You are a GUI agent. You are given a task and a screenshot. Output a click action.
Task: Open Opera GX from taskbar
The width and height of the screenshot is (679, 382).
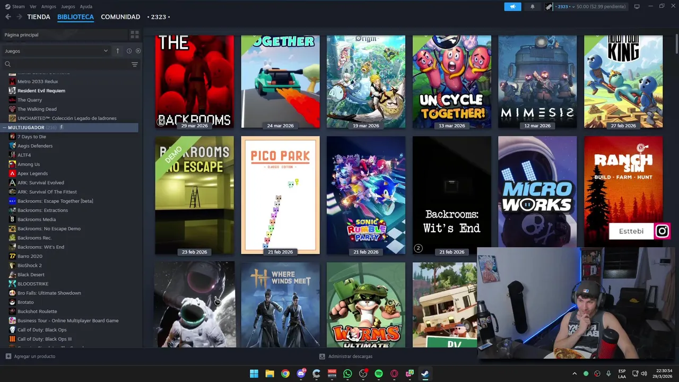tap(394, 374)
